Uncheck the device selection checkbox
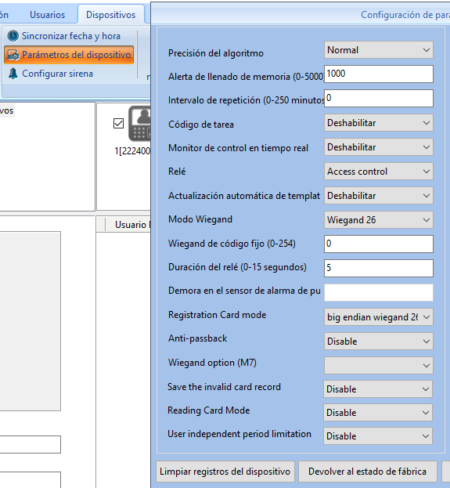 click(x=118, y=123)
